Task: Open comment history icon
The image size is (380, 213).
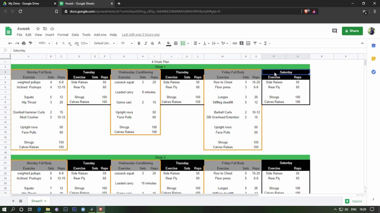Action: point(335,31)
